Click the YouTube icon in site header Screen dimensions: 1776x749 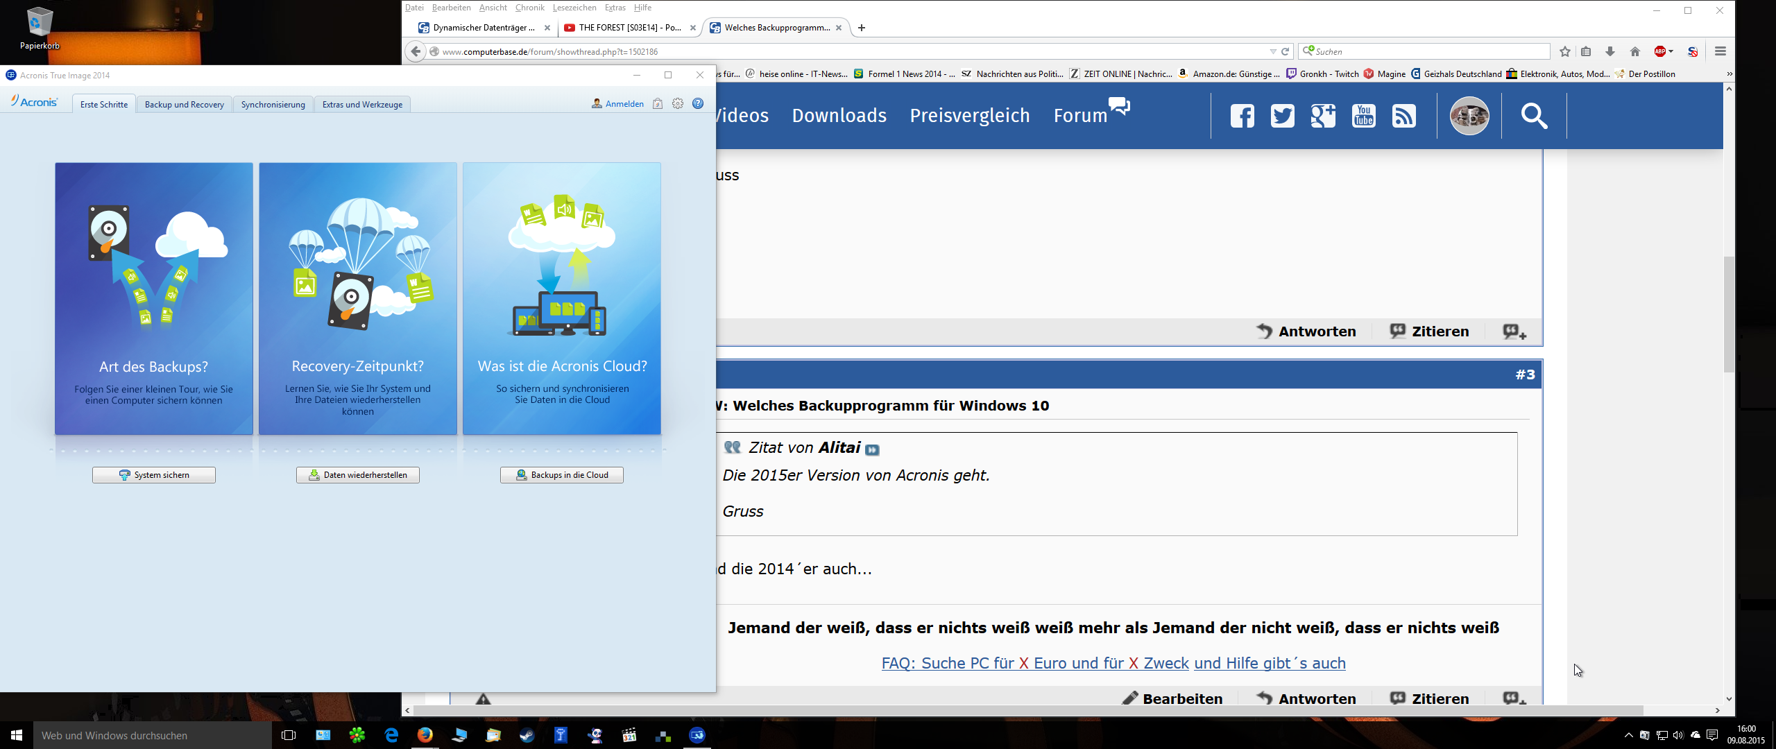(x=1363, y=116)
